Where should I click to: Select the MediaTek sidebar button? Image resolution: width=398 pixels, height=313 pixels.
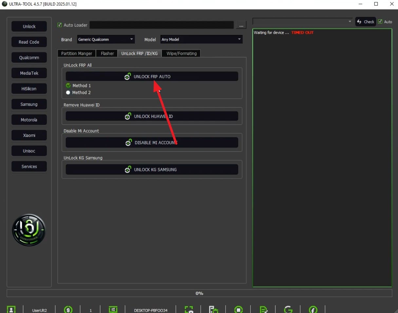tap(29, 73)
